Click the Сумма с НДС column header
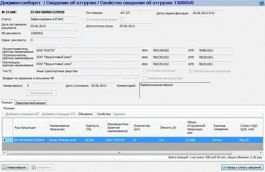265x172 pixels. click(x=251, y=128)
